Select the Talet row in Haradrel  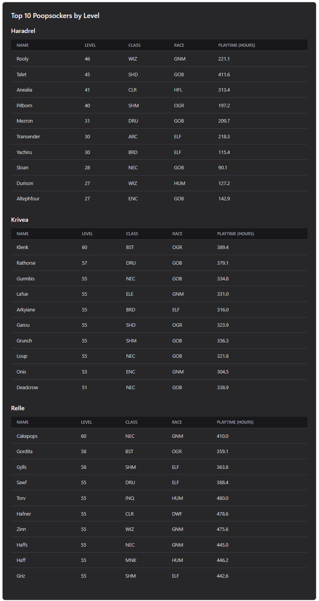tap(159, 74)
